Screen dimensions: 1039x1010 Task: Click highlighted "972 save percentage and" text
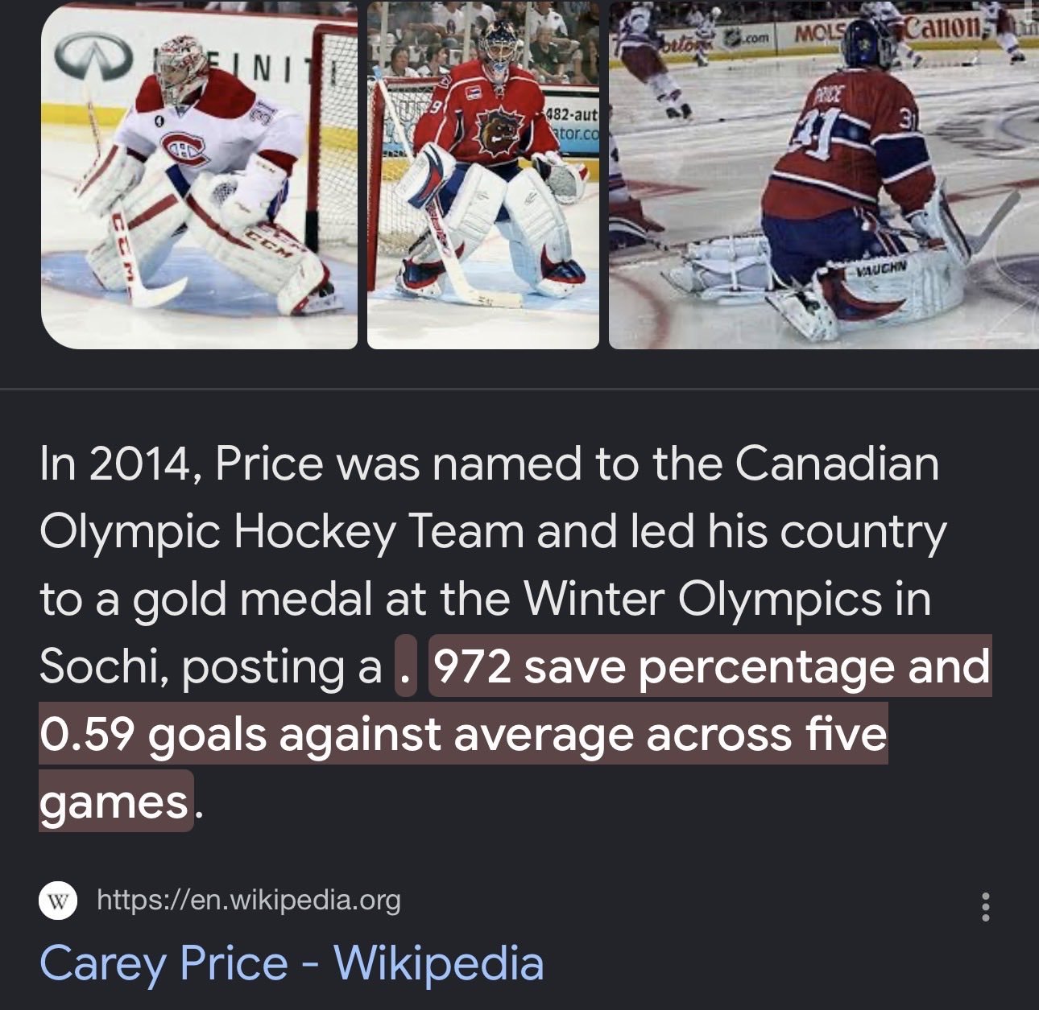[x=710, y=667]
